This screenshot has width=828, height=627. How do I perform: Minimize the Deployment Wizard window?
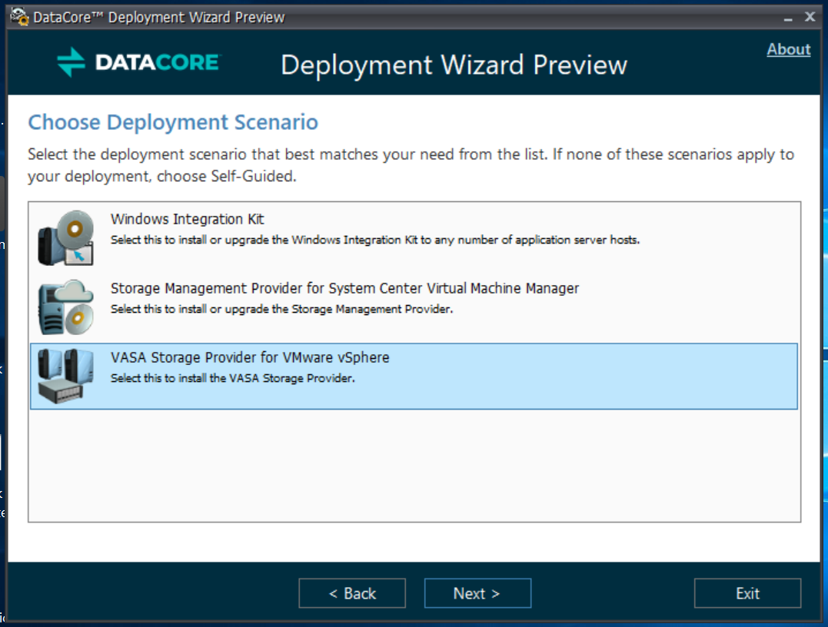click(x=788, y=18)
